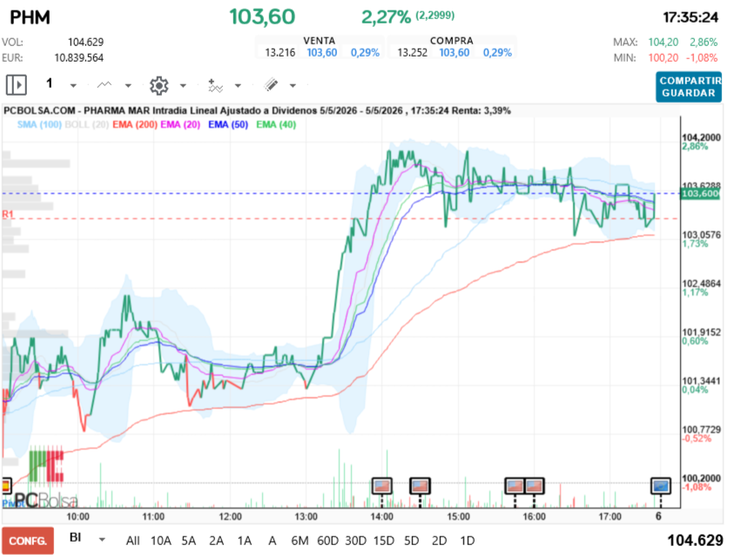Select the 10A time range

161,541
